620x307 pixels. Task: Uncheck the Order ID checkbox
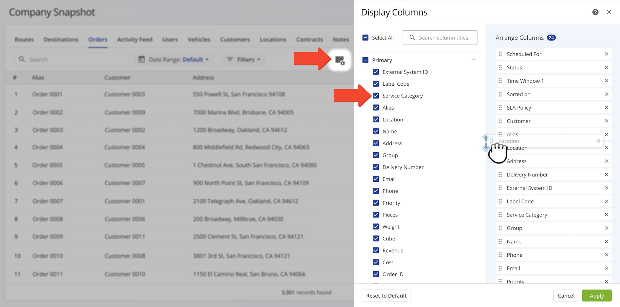(376, 274)
